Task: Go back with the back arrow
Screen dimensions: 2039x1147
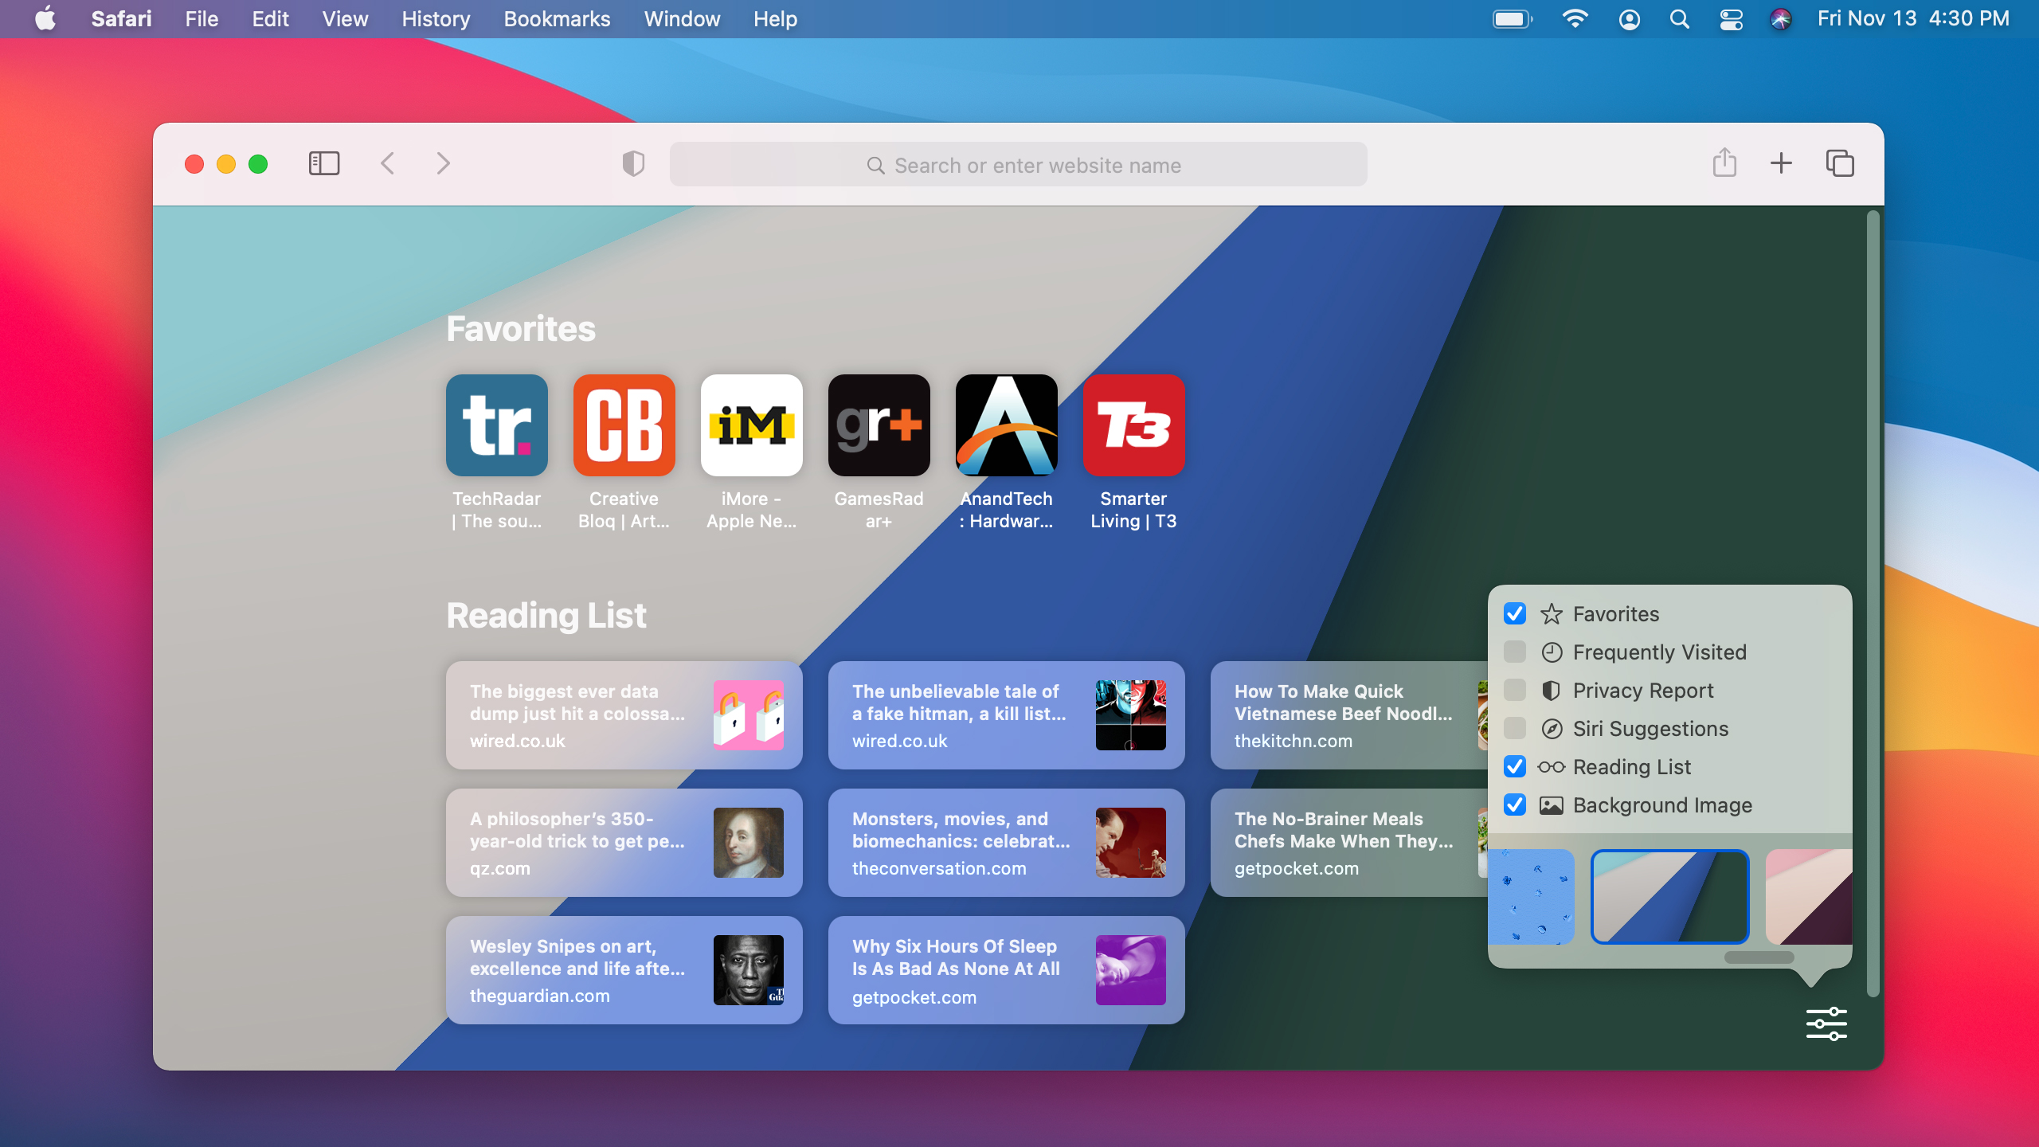Action: tap(388, 164)
